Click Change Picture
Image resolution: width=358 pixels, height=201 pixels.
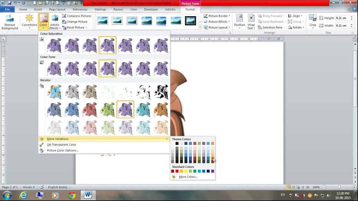[x=75, y=21]
